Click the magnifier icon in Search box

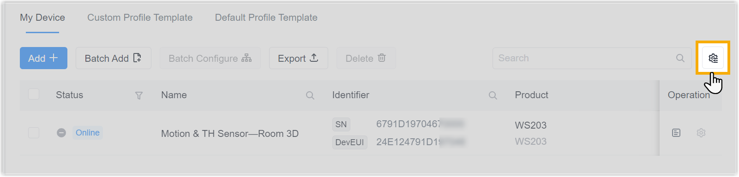tap(680, 58)
